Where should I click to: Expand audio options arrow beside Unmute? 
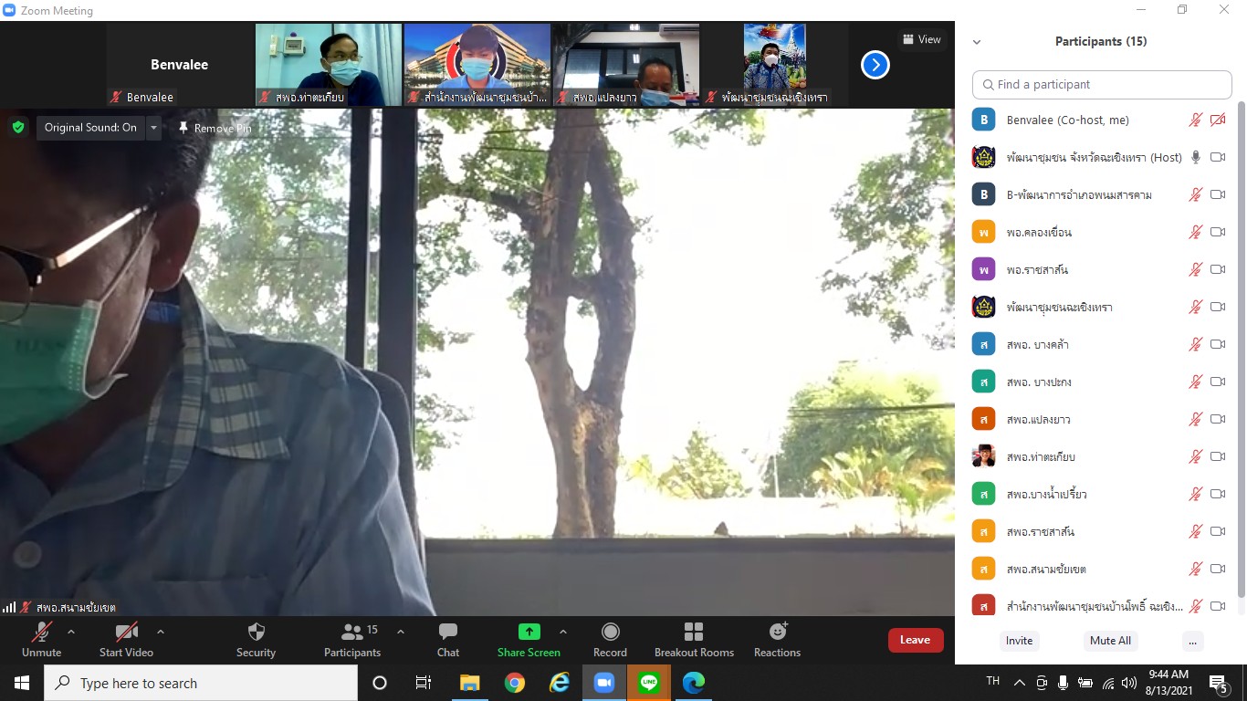point(71,632)
